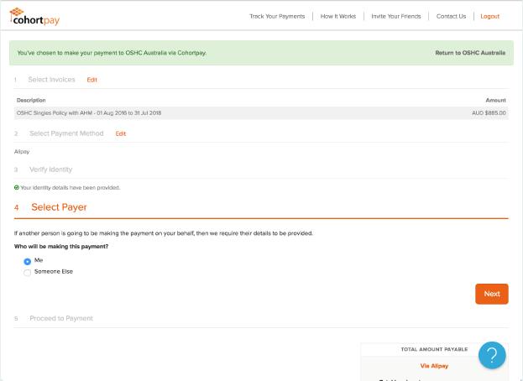Image resolution: width=523 pixels, height=381 pixels.
Task: Open the blue help question mark bubble
Action: (x=492, y=355)
